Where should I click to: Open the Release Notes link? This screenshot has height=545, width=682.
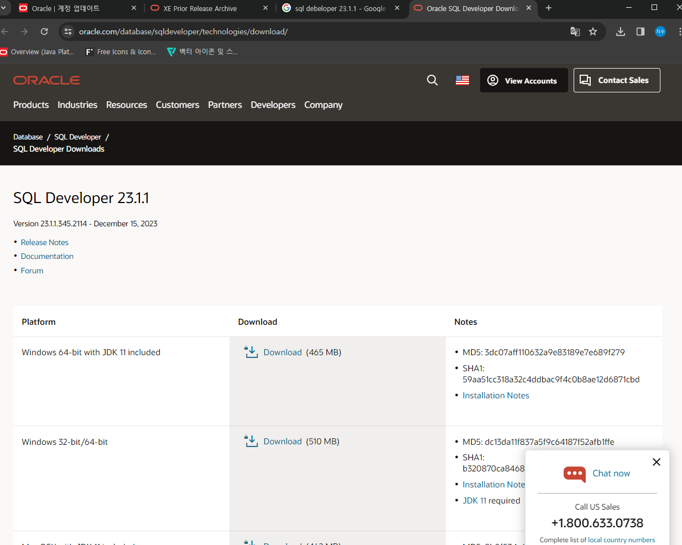[45, 242]
